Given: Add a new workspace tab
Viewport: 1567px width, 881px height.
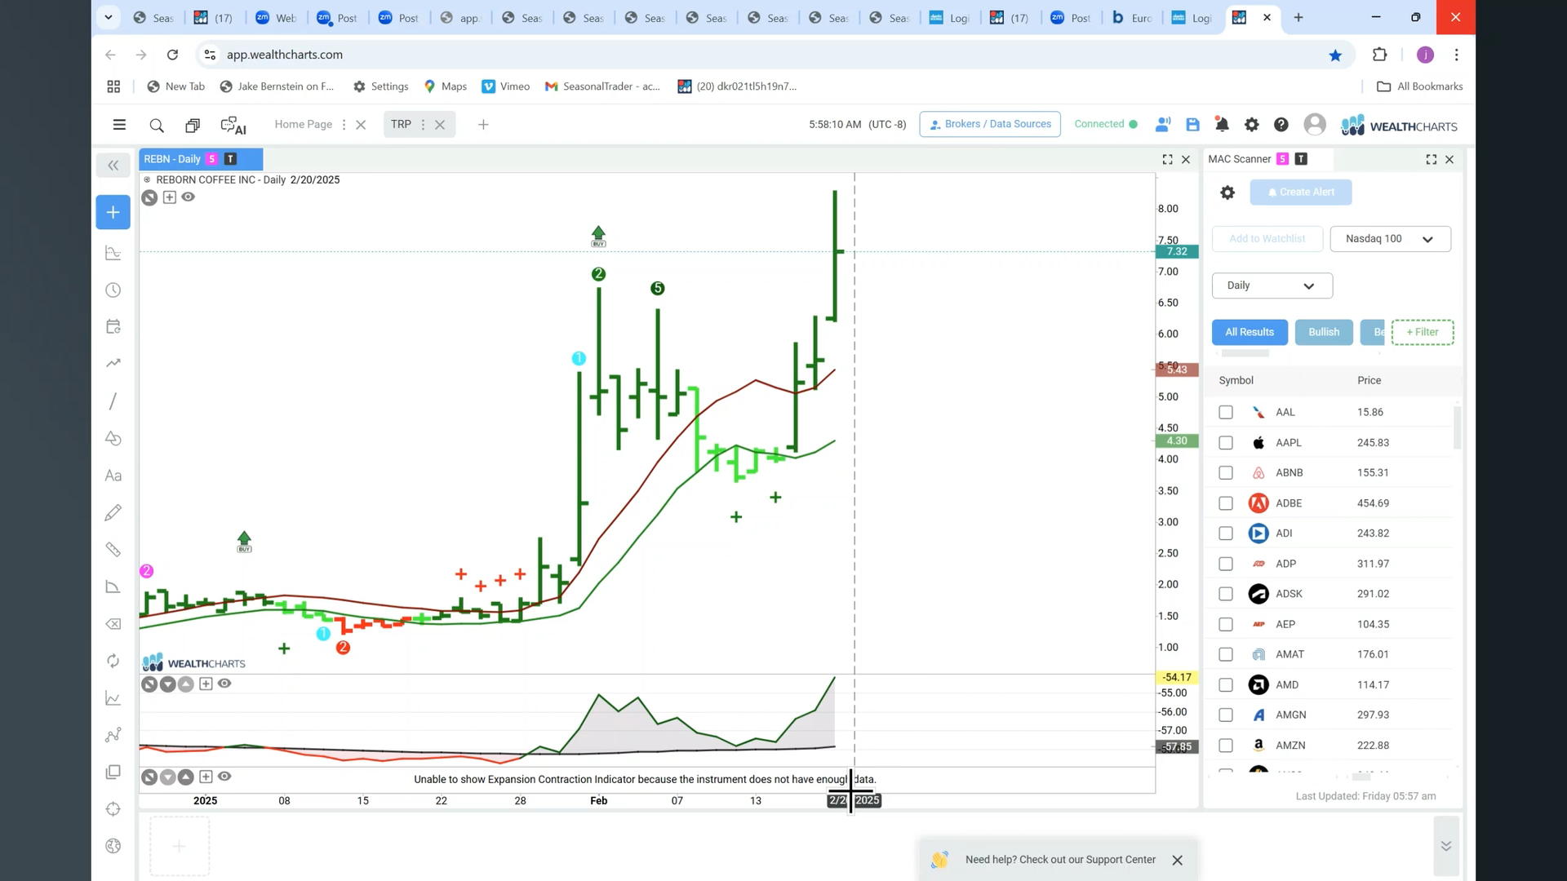Looking at the screenshot, I should [x=483, y=125].
